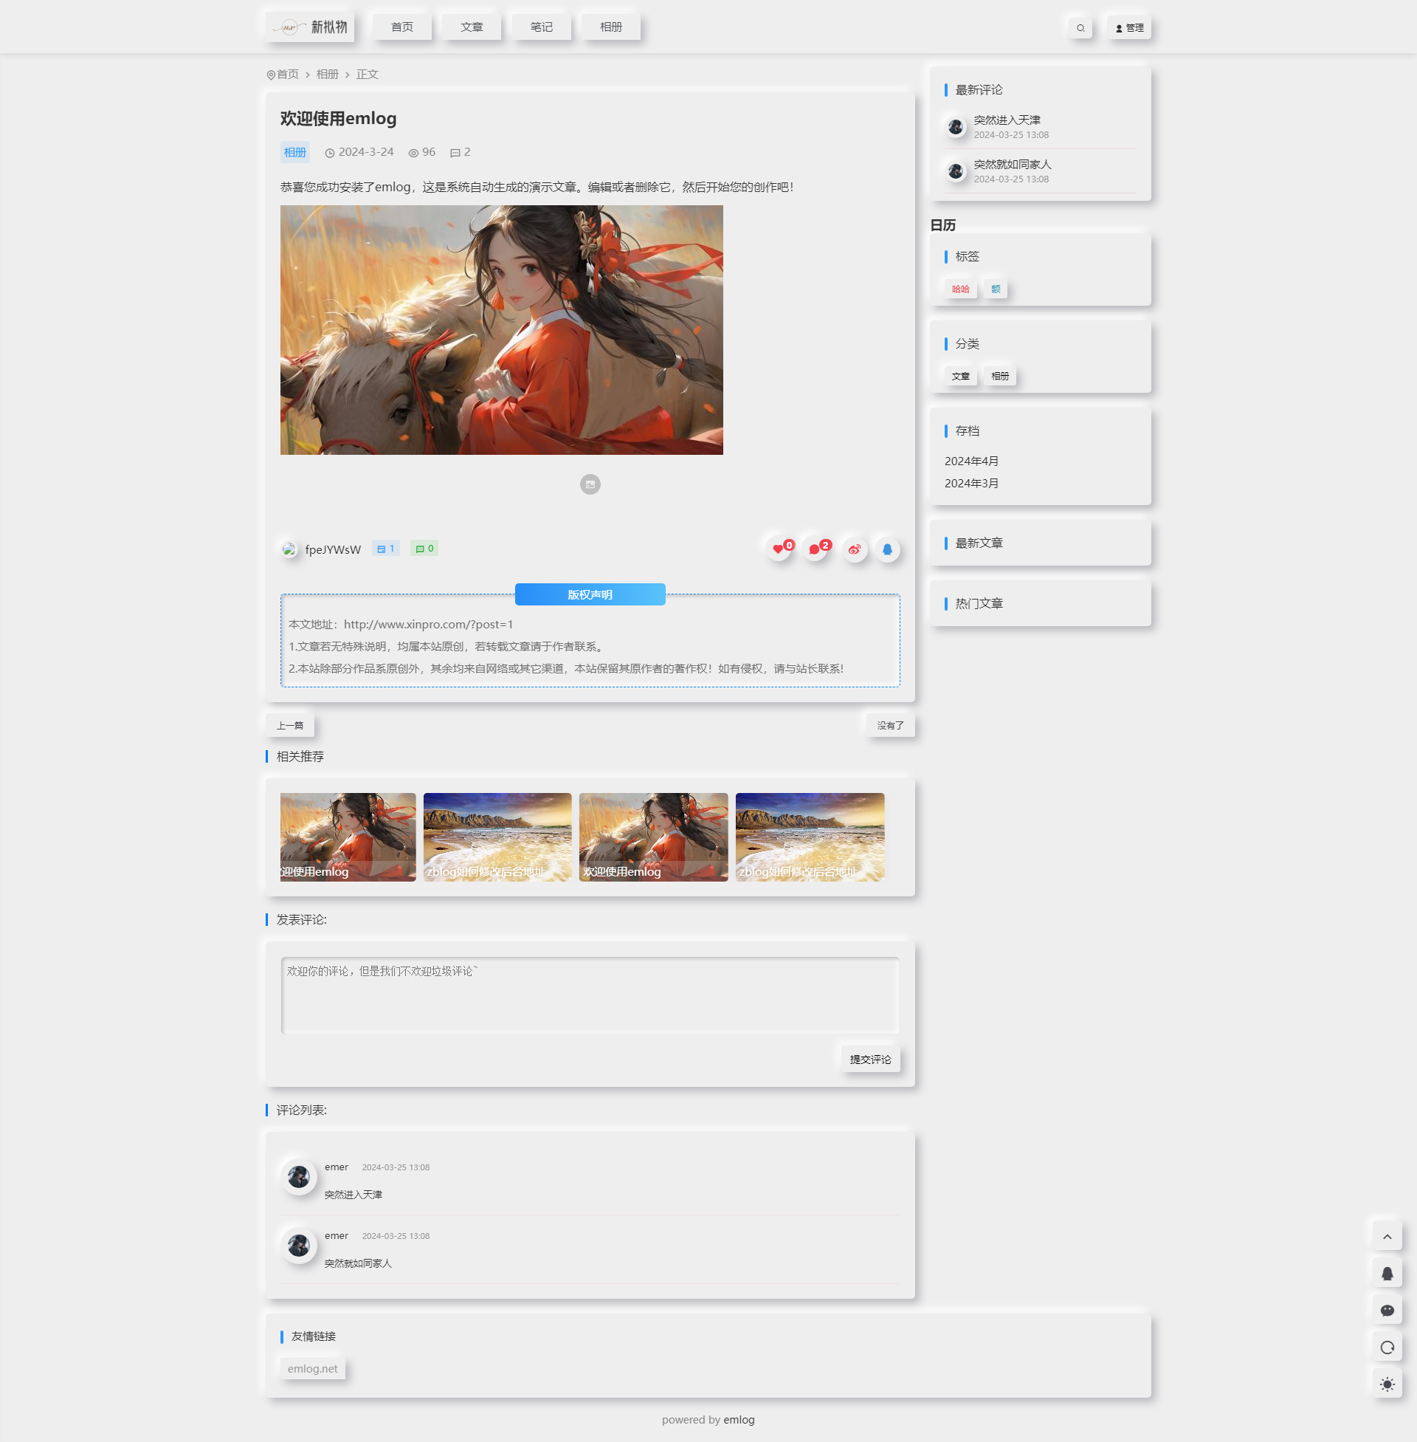Click the red comment bubble icon
This screenshot has width=1417, height=1442.
point(816,549)
